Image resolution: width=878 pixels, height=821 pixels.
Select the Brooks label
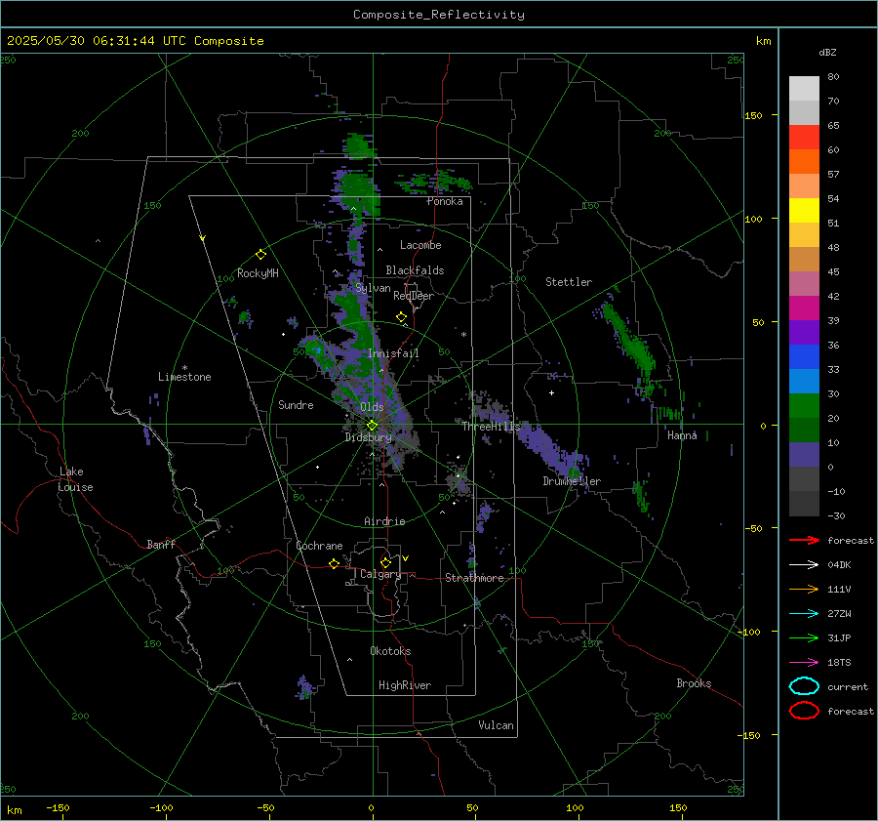click(694, 683)
